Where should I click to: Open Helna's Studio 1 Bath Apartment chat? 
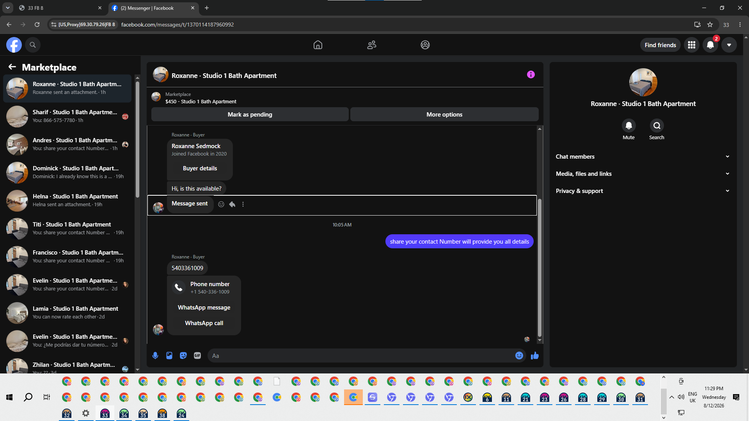point(67,201)
